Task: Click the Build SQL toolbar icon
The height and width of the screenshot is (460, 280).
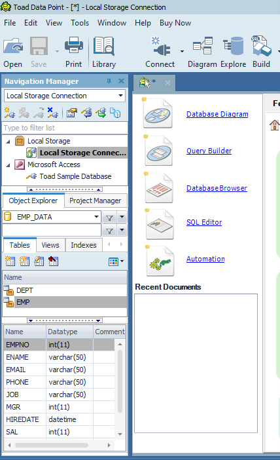Action: 261,46
